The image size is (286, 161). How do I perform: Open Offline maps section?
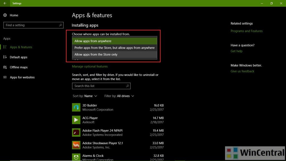[19, 67]
